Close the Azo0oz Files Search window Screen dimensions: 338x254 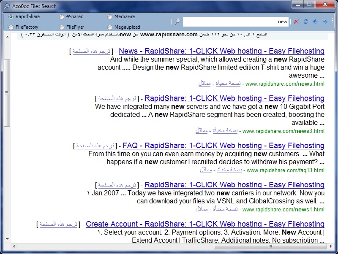point(325,4)
